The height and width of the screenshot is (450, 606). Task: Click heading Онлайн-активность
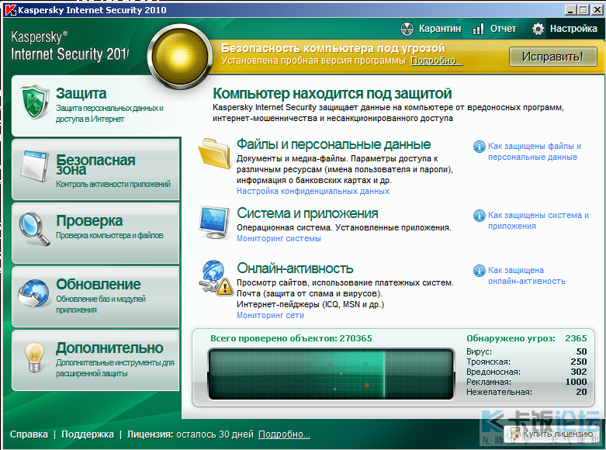(x=295, y=268)
